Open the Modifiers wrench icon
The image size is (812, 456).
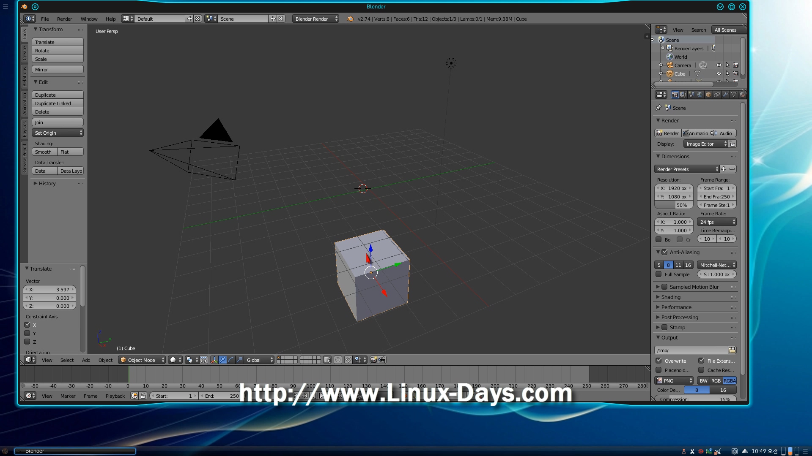tap(725, 95)
